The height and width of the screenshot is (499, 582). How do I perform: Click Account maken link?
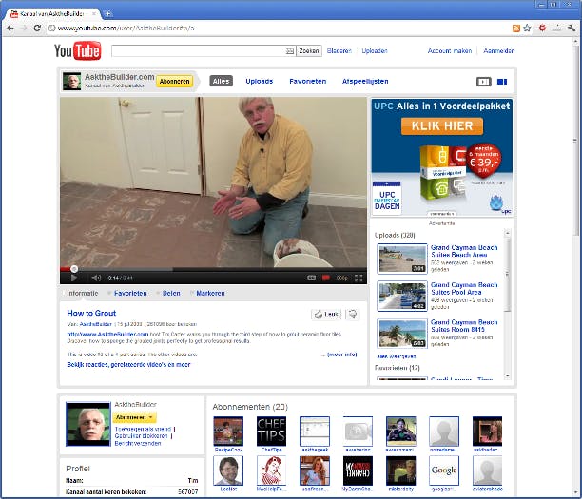click(450, 50)
